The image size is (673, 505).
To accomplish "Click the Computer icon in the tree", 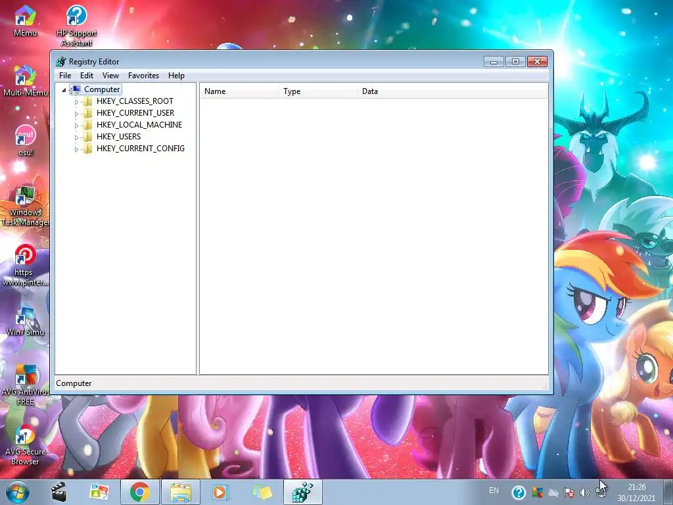I will coord(76,89).
